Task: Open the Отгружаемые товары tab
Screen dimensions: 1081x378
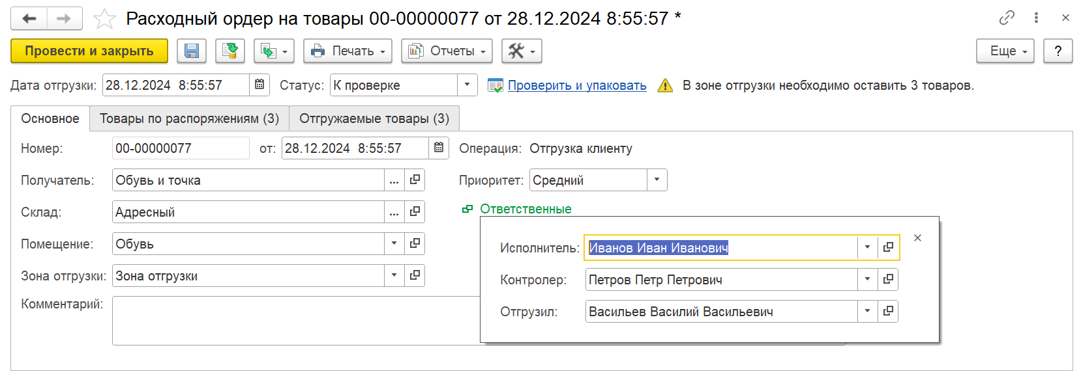Action: point(374,118)
